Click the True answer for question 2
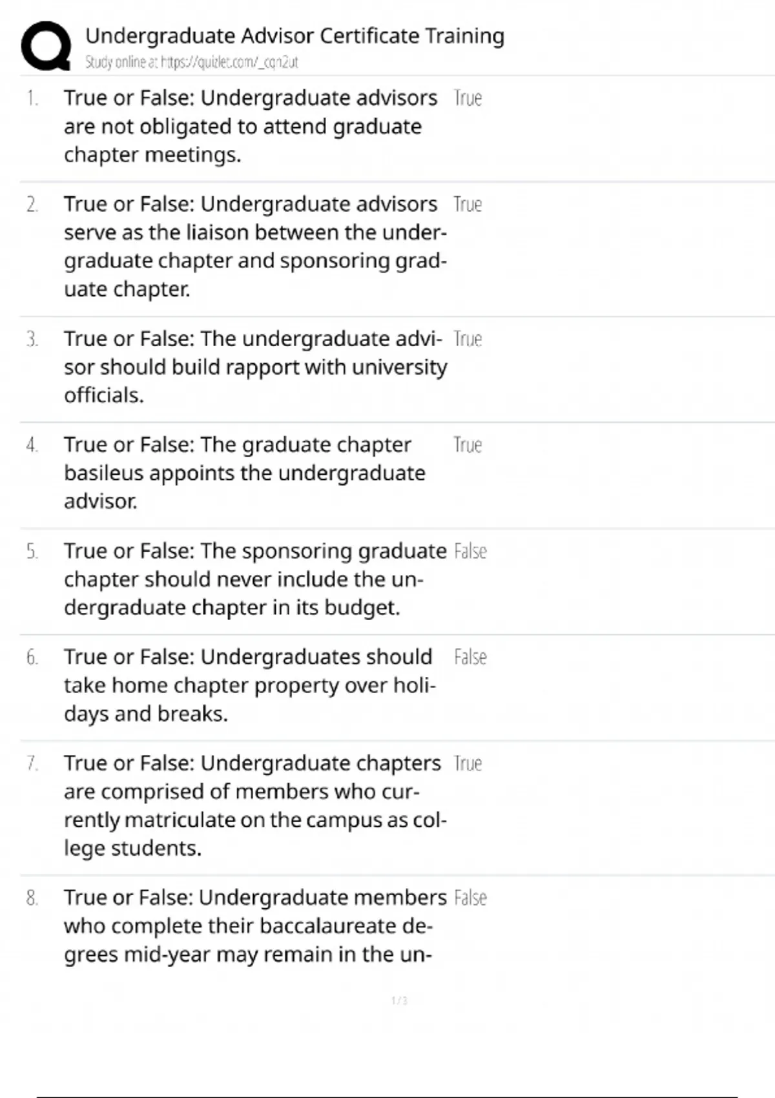 468,205
